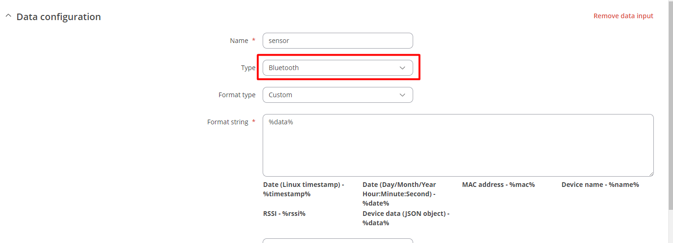Click the MAC address - %mac% hint

click(498, 185)
